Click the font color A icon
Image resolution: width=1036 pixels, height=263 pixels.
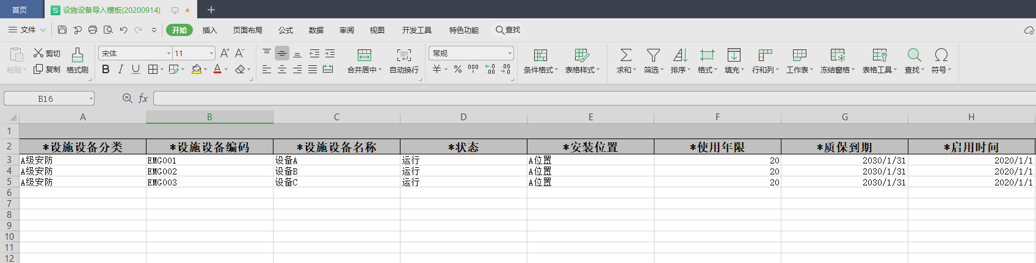tap(217, 70)
